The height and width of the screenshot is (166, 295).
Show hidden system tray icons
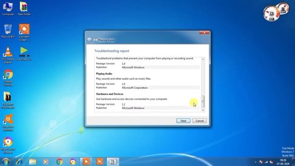pyautogui.click(x=255, y=162)
